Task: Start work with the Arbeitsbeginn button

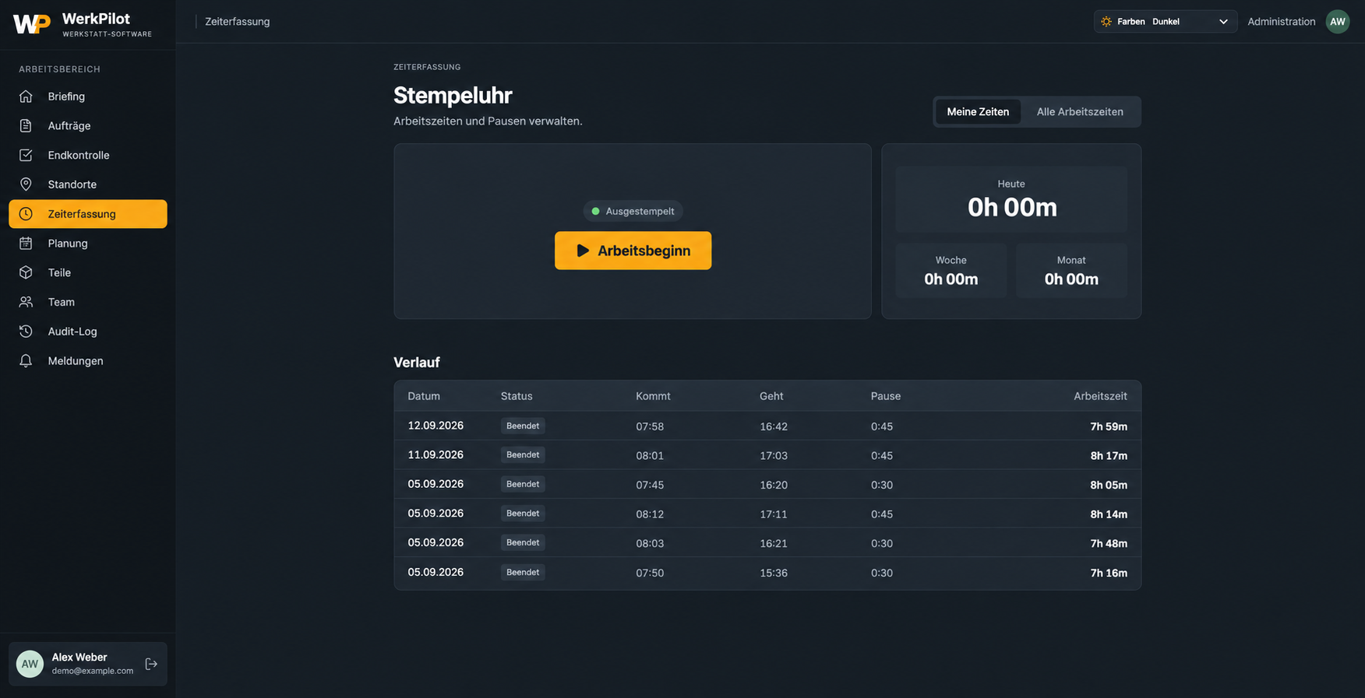Action: [x=633, y=251]
